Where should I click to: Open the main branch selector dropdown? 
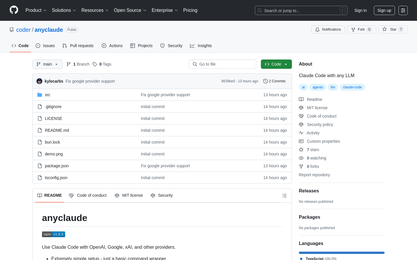click(47, 64)
